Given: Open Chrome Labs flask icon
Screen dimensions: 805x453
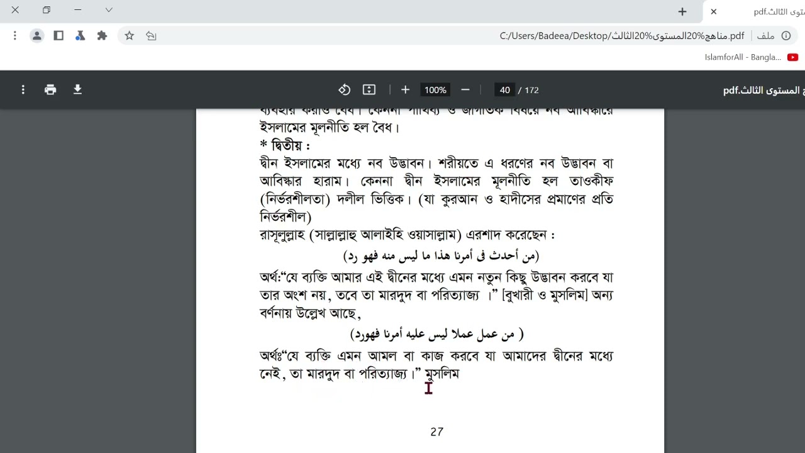Looking at the screenshot, I should [80, 36].
